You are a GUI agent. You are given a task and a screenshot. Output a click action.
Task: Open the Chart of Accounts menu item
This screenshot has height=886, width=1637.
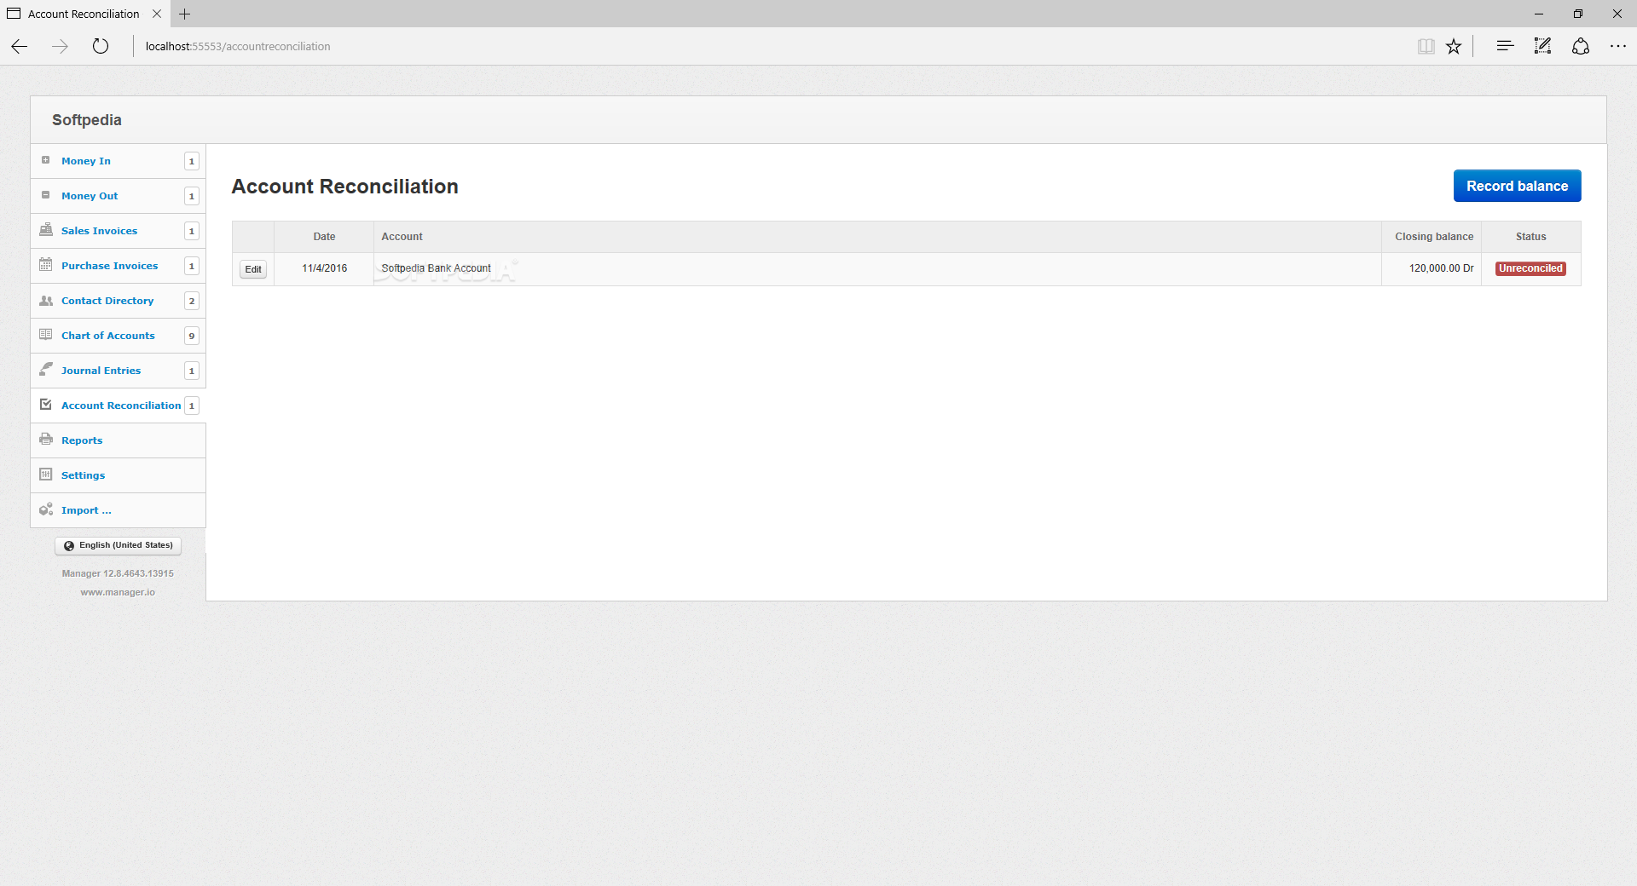(x=118, y=336)
